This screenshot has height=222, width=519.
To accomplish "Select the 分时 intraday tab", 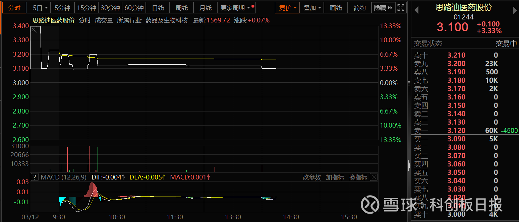I will coord(14,8).
